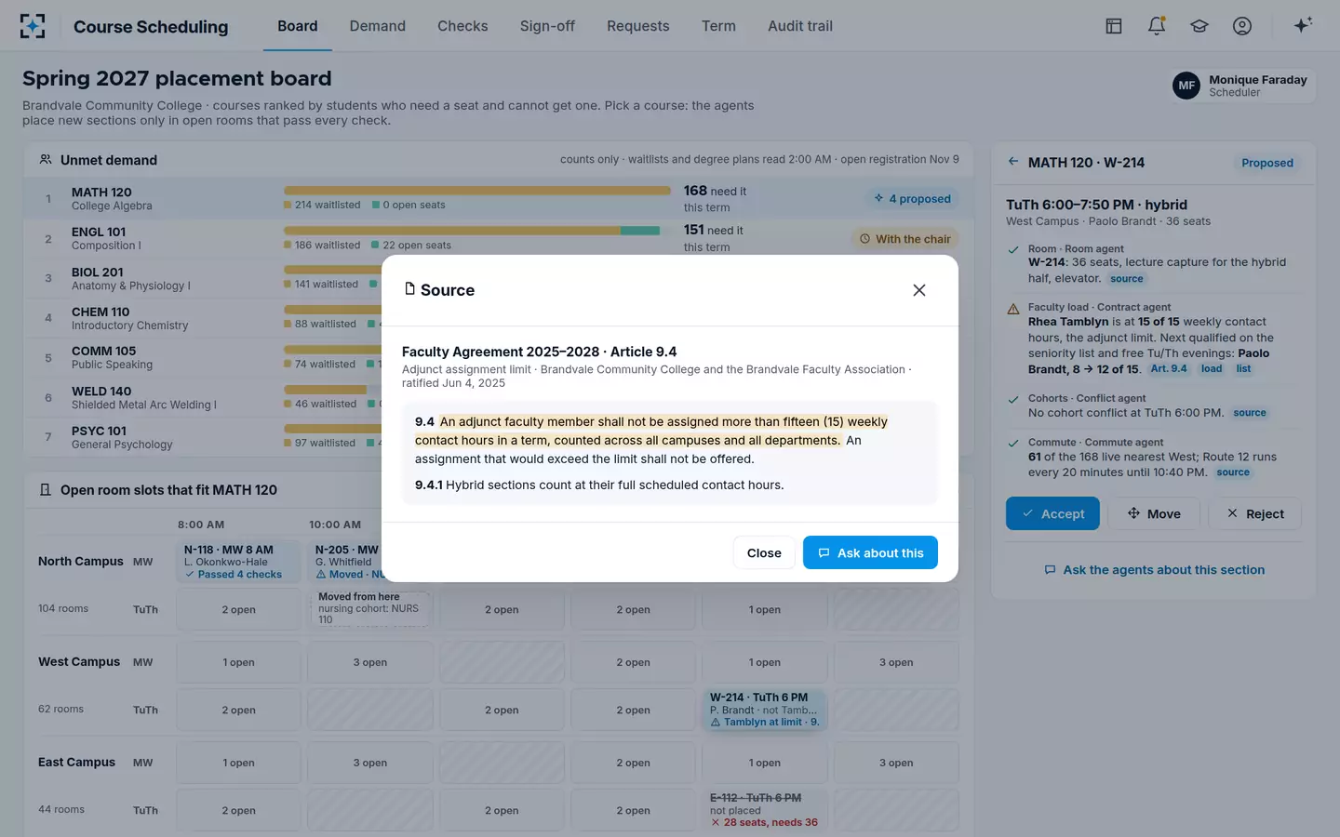Screen dimensions: 1340x837
Task: Open the Cohorts check source link
Action: [1250, 413]
